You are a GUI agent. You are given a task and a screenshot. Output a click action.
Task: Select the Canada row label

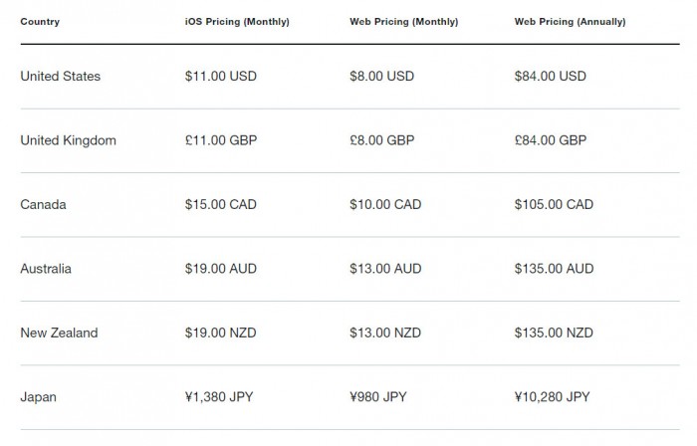[x=43, y=204]
